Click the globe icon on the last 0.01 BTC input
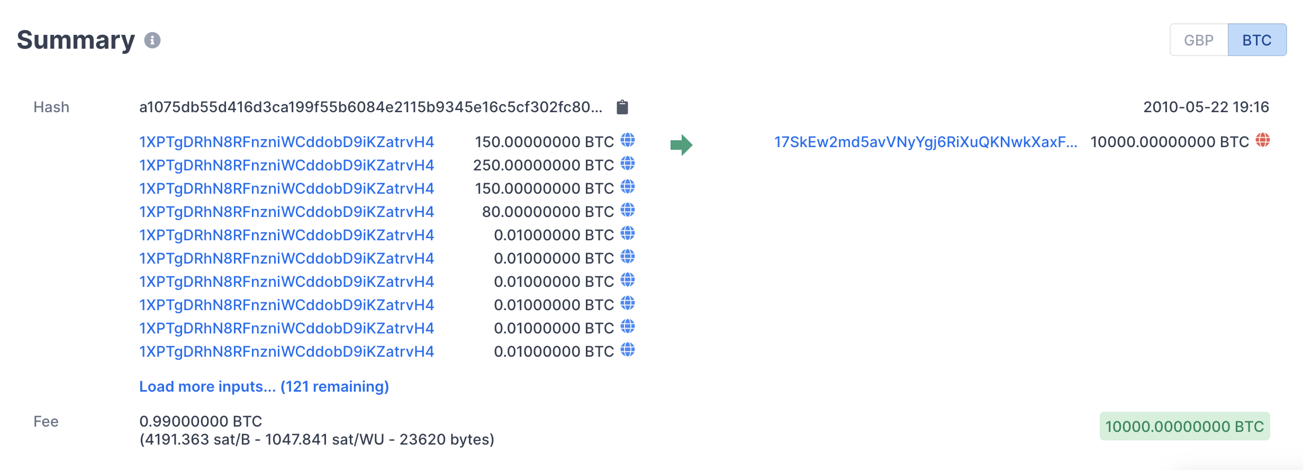Viewport: 1303px width, 470px height. tap(628, 350)
